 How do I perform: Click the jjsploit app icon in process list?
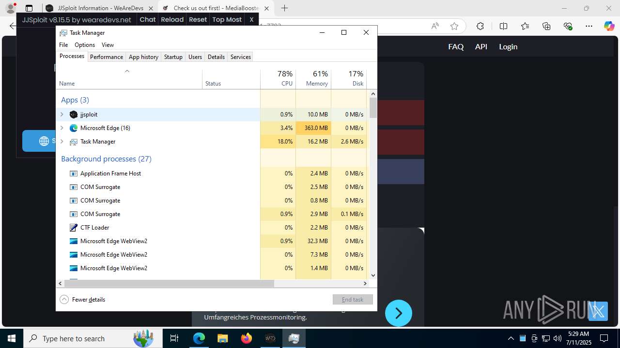pos(74,115)
